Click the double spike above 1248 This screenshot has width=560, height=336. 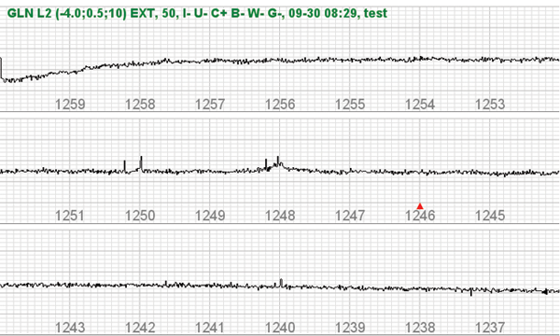coord(273,163)
